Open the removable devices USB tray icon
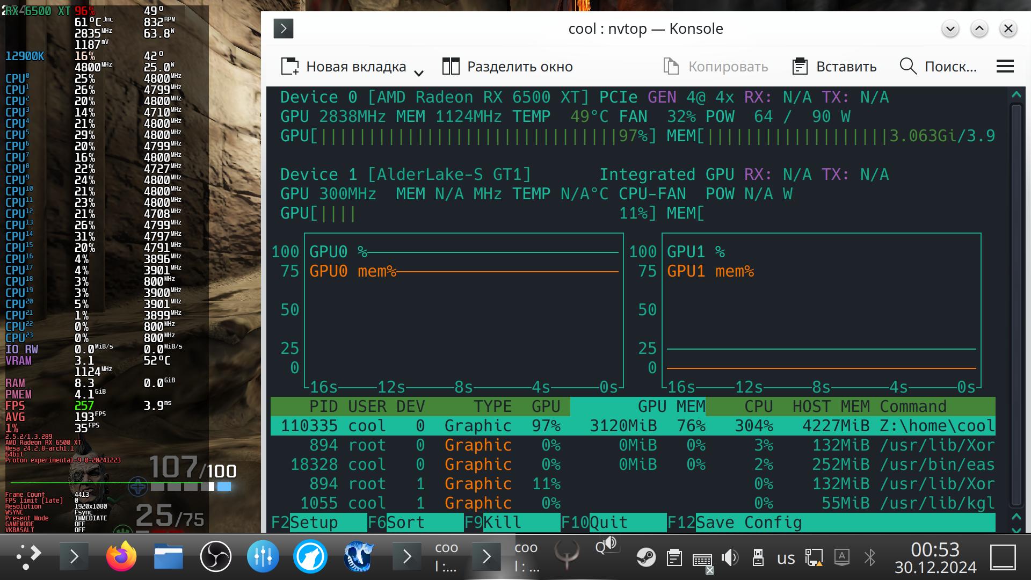 click(x=758, y=558)
